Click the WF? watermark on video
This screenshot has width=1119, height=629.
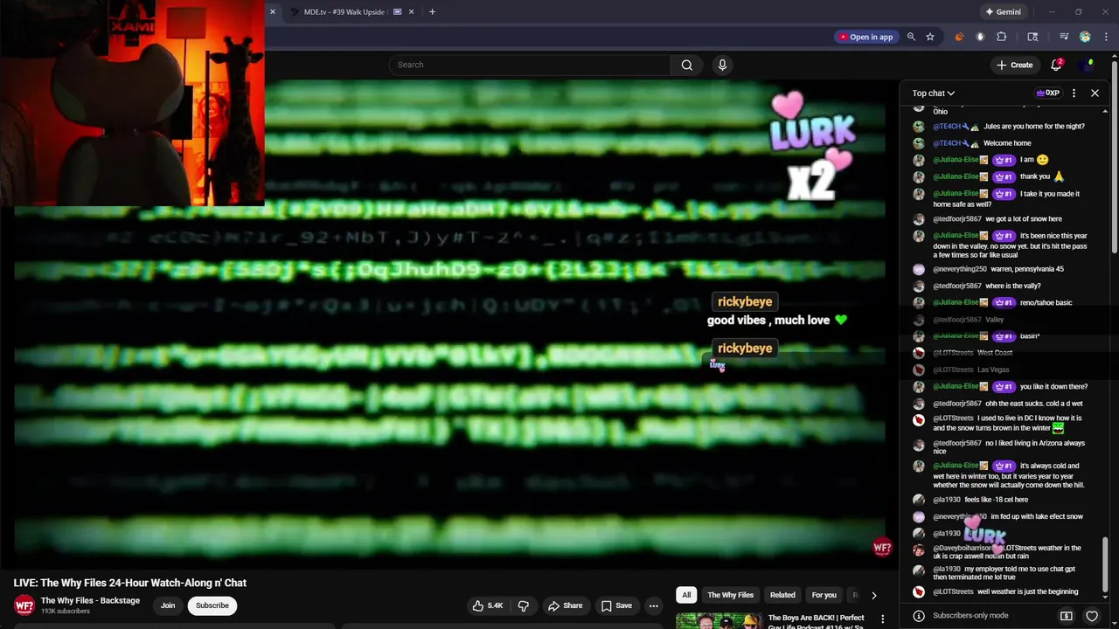(x=882, y=548)
